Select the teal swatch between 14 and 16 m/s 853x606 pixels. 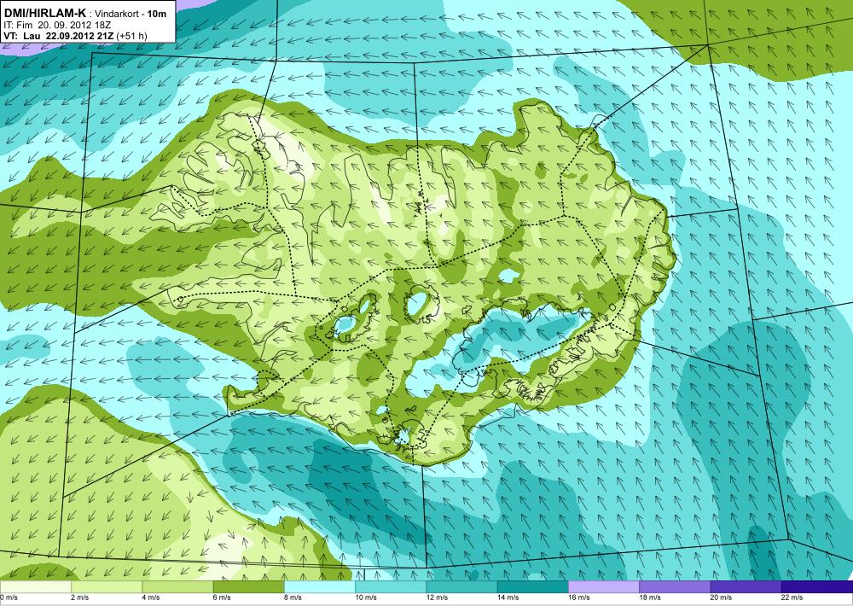(x=533, y=587)
